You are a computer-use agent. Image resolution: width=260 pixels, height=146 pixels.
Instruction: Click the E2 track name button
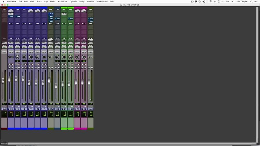70,109
